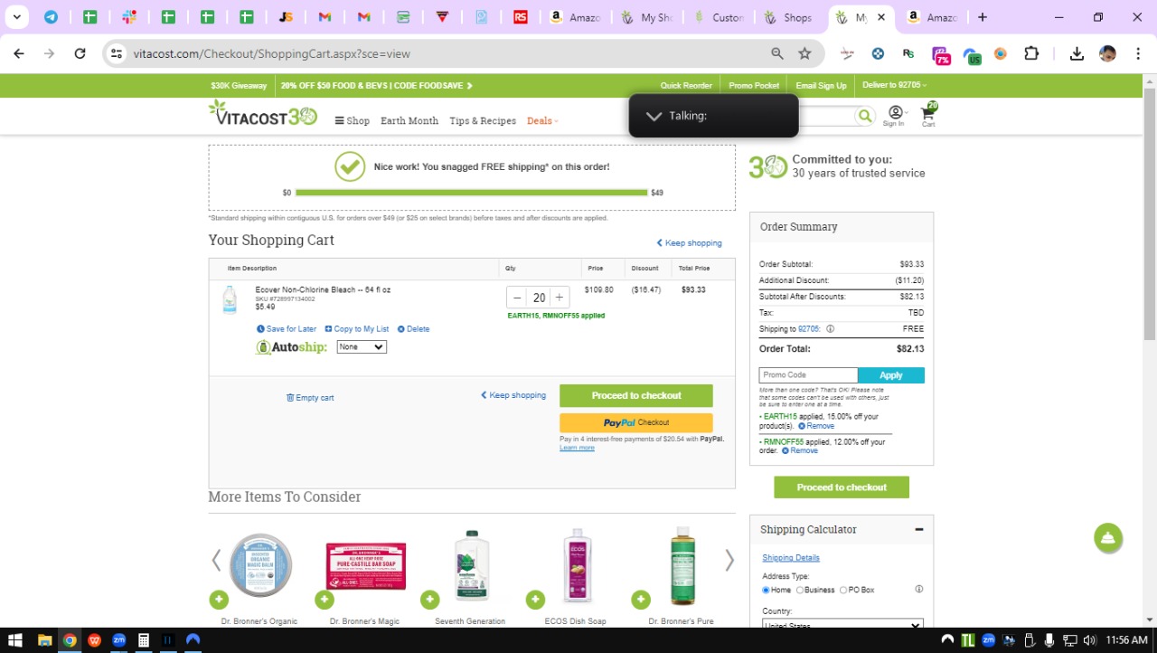
Task: Expand the Deals dropdown menu
Action: click(542, 120)
